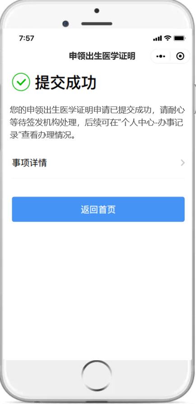The width and height of the screenshot is (196, 404).
Task: Open the 事项详情 row label
Action: (x=29, y=163)
